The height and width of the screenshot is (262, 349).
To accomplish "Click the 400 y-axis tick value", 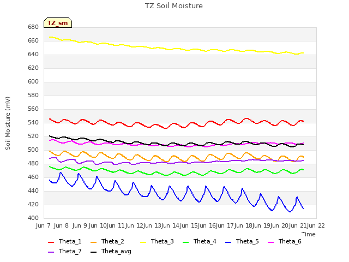I will [33, 218].
